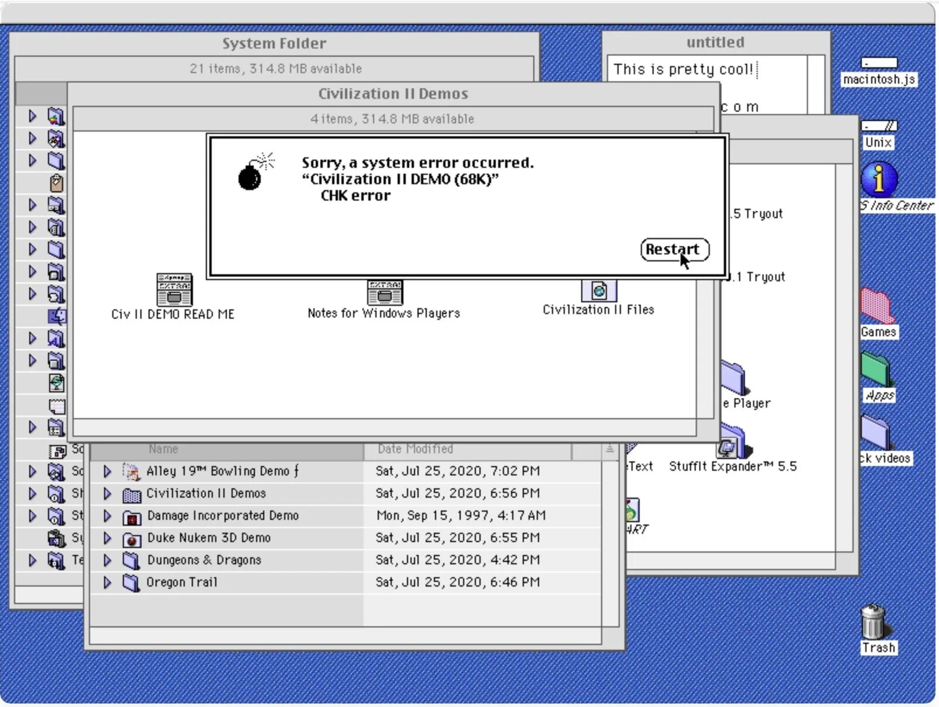Click the '.5 Tryout' label in the back window
This screenshot has width=939, height=707.
[758, 214]
